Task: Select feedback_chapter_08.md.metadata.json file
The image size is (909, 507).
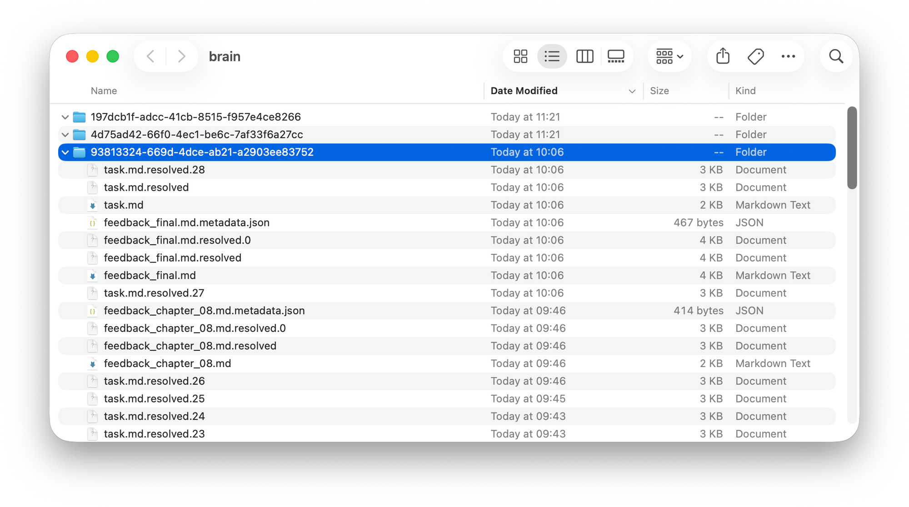Action: [x=204, y=311]
